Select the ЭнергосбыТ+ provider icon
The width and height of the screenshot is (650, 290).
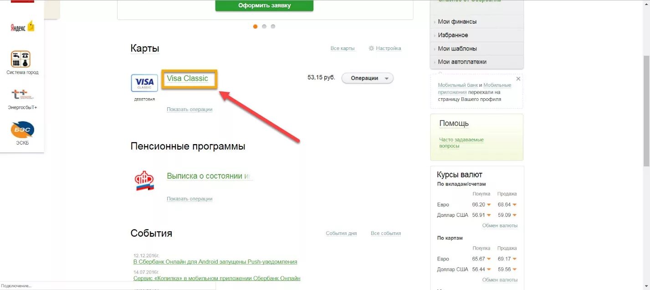tap(22, 95)
